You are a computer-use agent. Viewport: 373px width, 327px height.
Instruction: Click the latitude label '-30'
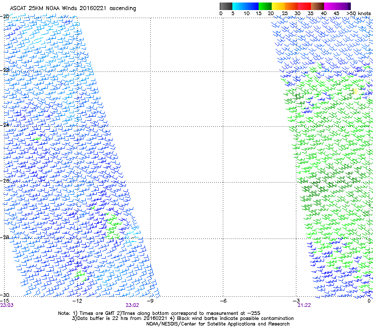pyautogui.click(x=5, y=295)
